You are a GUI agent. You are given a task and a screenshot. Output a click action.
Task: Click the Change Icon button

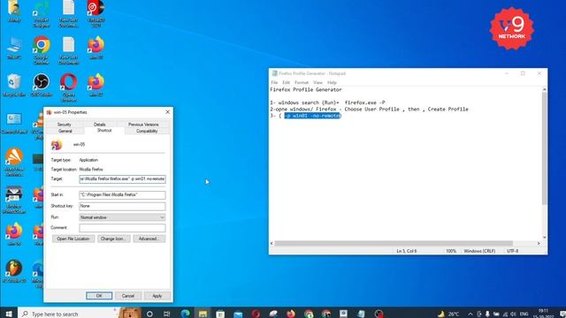click(x=113, y=238)
